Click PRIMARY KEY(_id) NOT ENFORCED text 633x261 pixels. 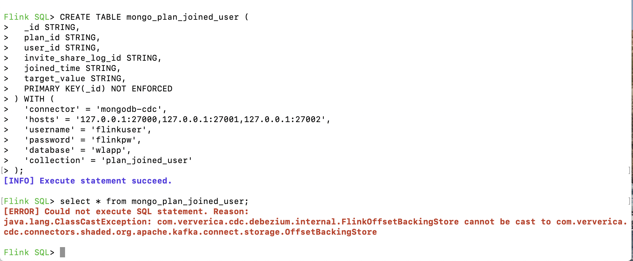point(98,89)
